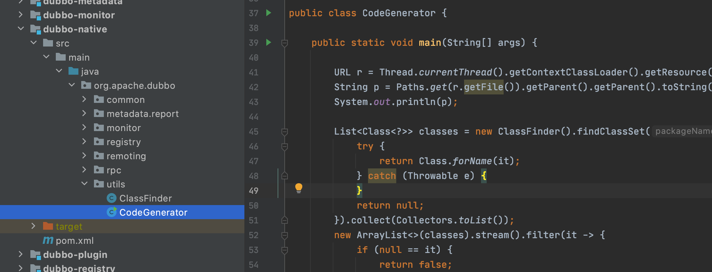
Task: Expand the remoting package
Action: tap(84, 156)
